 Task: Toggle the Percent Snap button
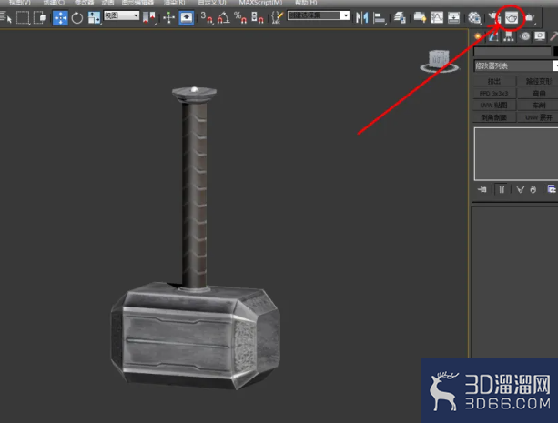[240, 17]
